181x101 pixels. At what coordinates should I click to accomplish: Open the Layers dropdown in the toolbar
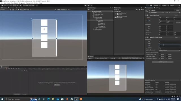click(x=165, y=5)
